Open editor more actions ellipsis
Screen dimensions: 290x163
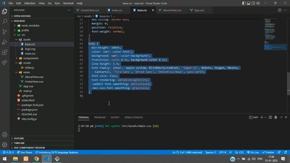tap(285, 10)
